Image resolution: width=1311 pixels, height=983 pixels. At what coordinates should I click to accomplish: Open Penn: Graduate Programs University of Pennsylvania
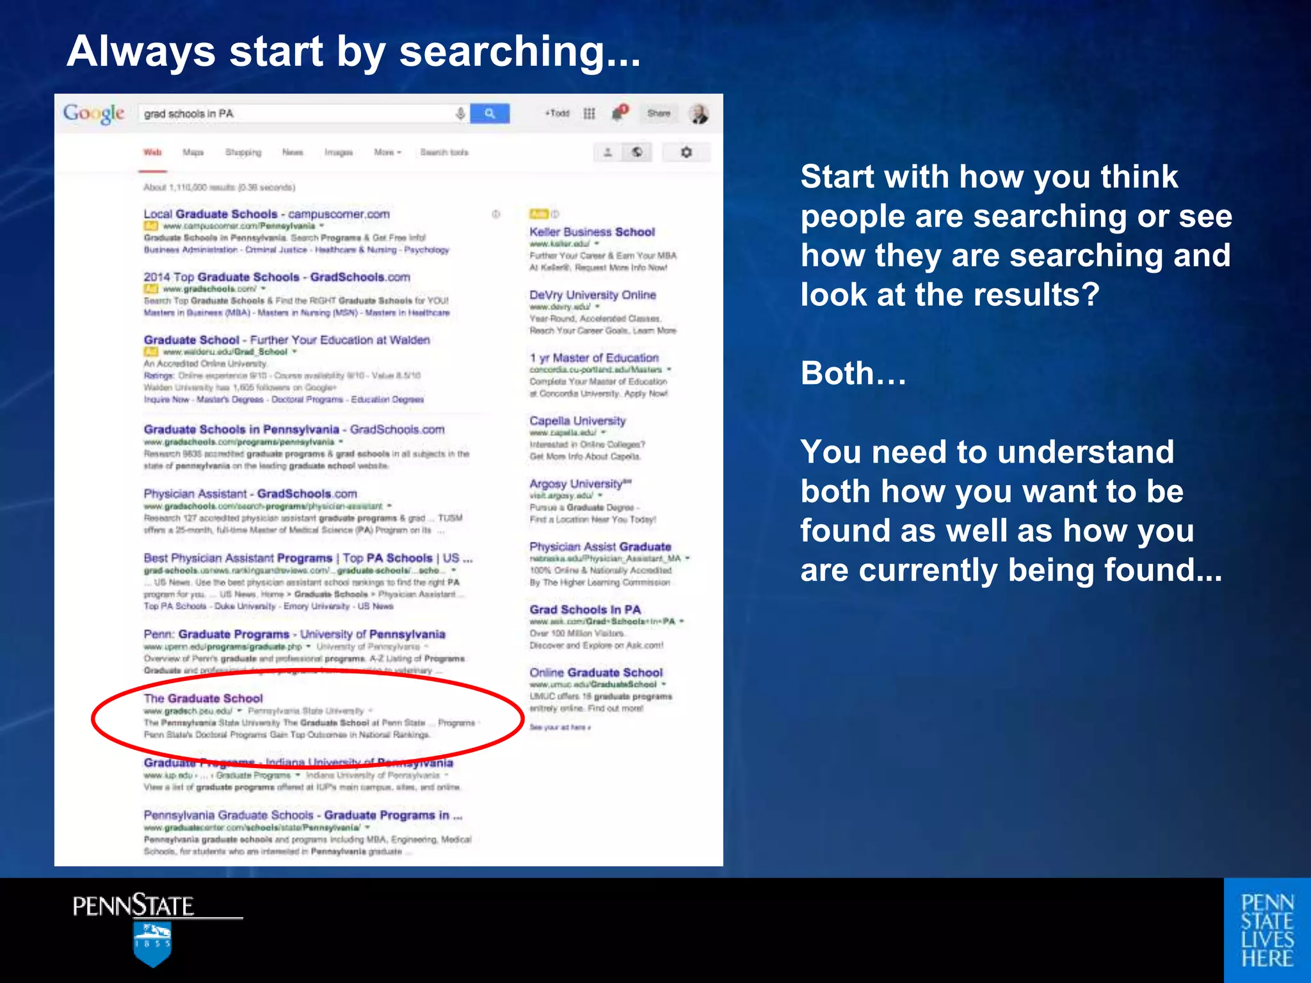[294, 634]
